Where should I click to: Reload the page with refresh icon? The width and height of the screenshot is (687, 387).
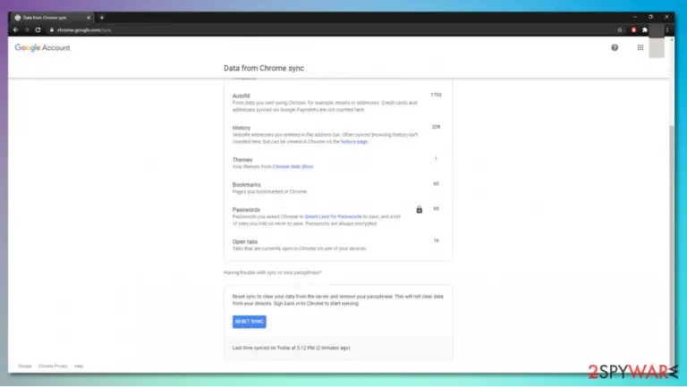coord(38,29)
